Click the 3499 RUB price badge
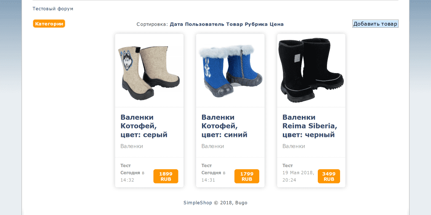This screenshot has height=215, width=431. tap(329, 176)
